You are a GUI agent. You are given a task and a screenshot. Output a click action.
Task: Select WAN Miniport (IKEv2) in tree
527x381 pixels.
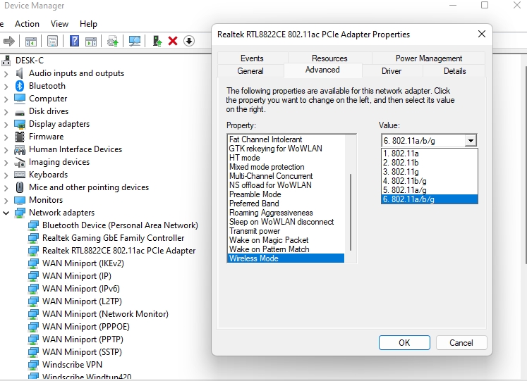click(83, 263)
